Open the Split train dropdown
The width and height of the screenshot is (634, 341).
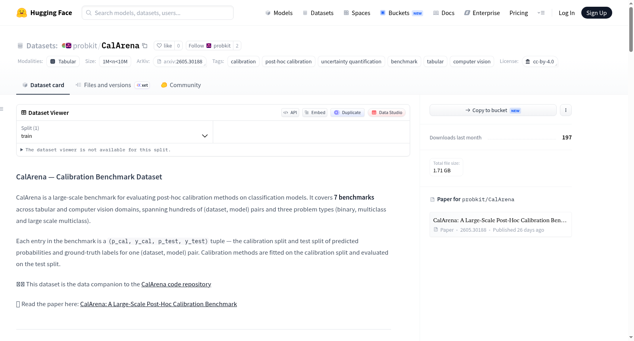tap(115, 132)
